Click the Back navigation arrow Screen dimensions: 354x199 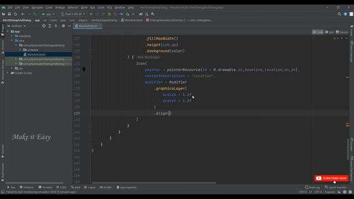point(23,14)
